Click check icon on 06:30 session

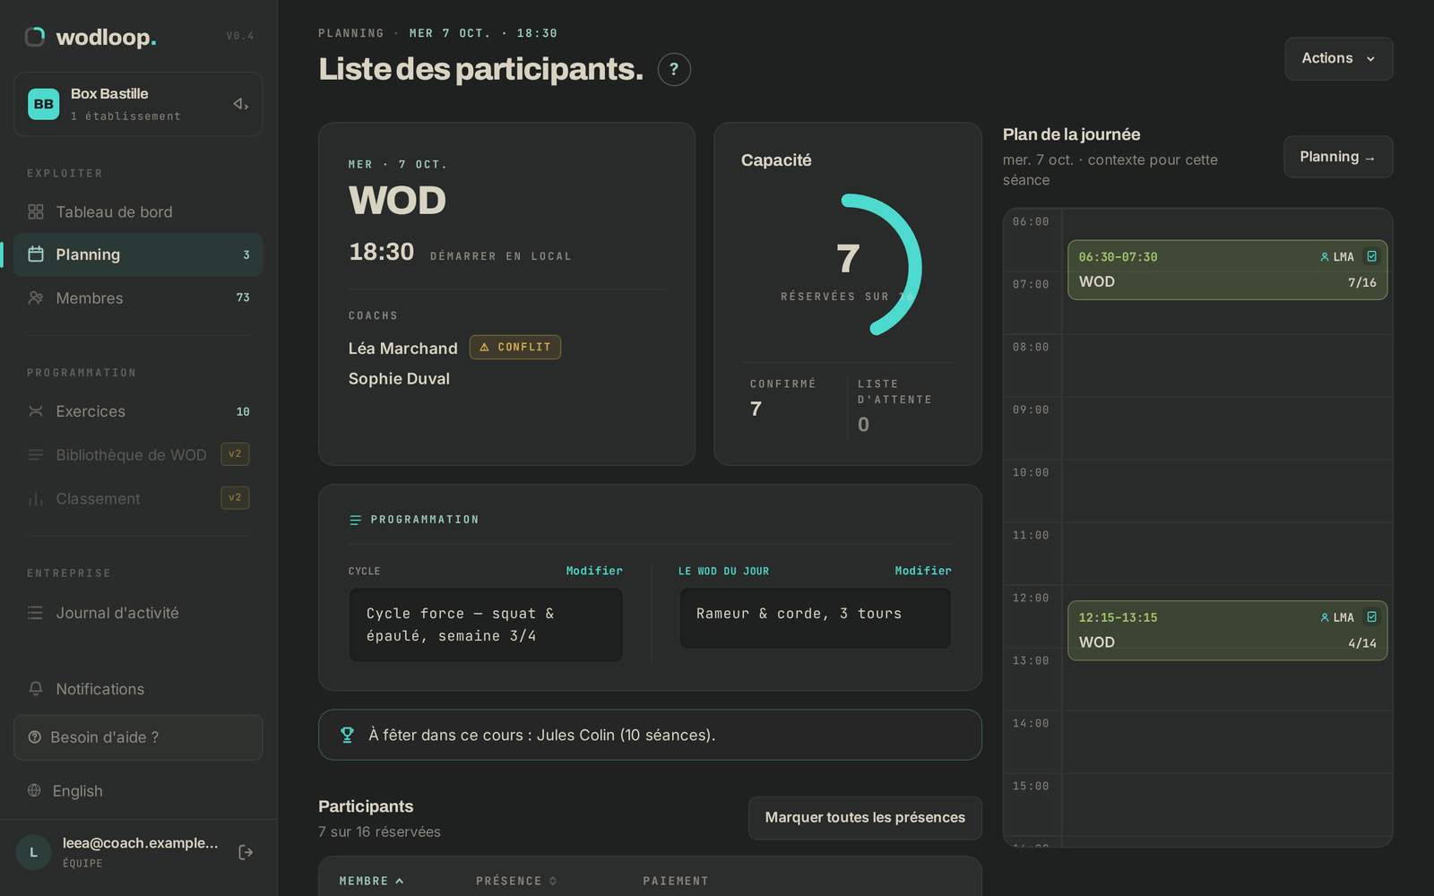(x=1371, y=256)
